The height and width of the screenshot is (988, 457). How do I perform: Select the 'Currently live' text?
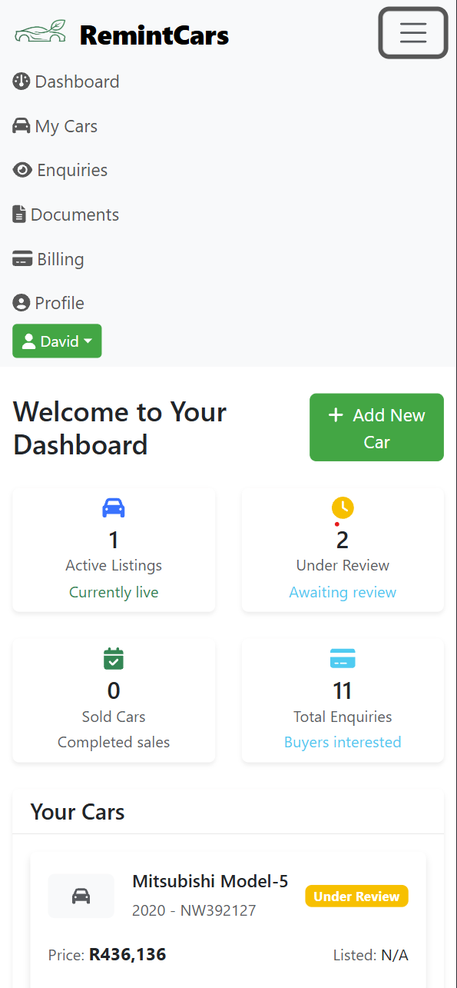tap(114, 592)
